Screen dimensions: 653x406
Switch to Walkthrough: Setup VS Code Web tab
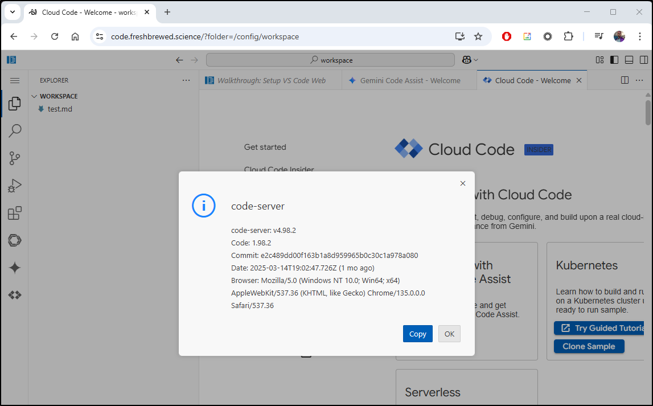point(270,80)
